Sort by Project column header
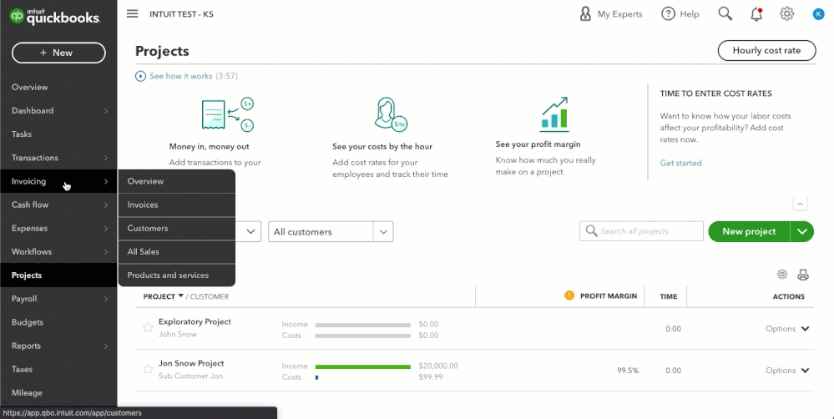Viewport: 834px width, 419px height. [164, 296]
